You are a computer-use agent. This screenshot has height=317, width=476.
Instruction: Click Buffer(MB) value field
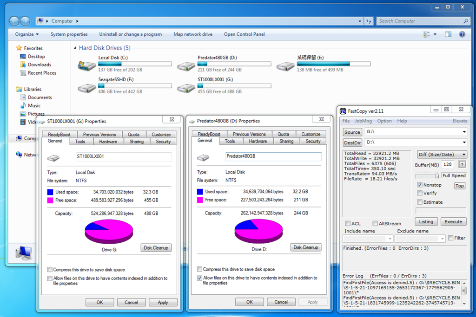[x=448, y=165]
